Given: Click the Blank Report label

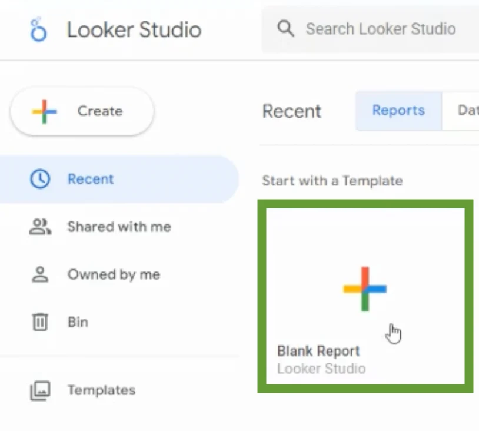Looking at the screenshot, I should (318, 351).
